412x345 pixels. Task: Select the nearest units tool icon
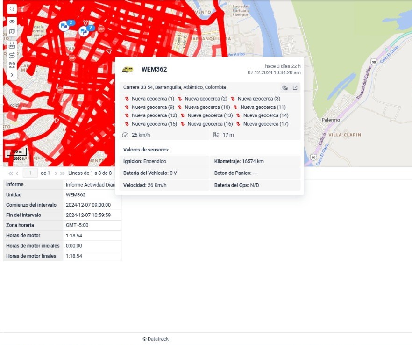click(x=12, y=65)
